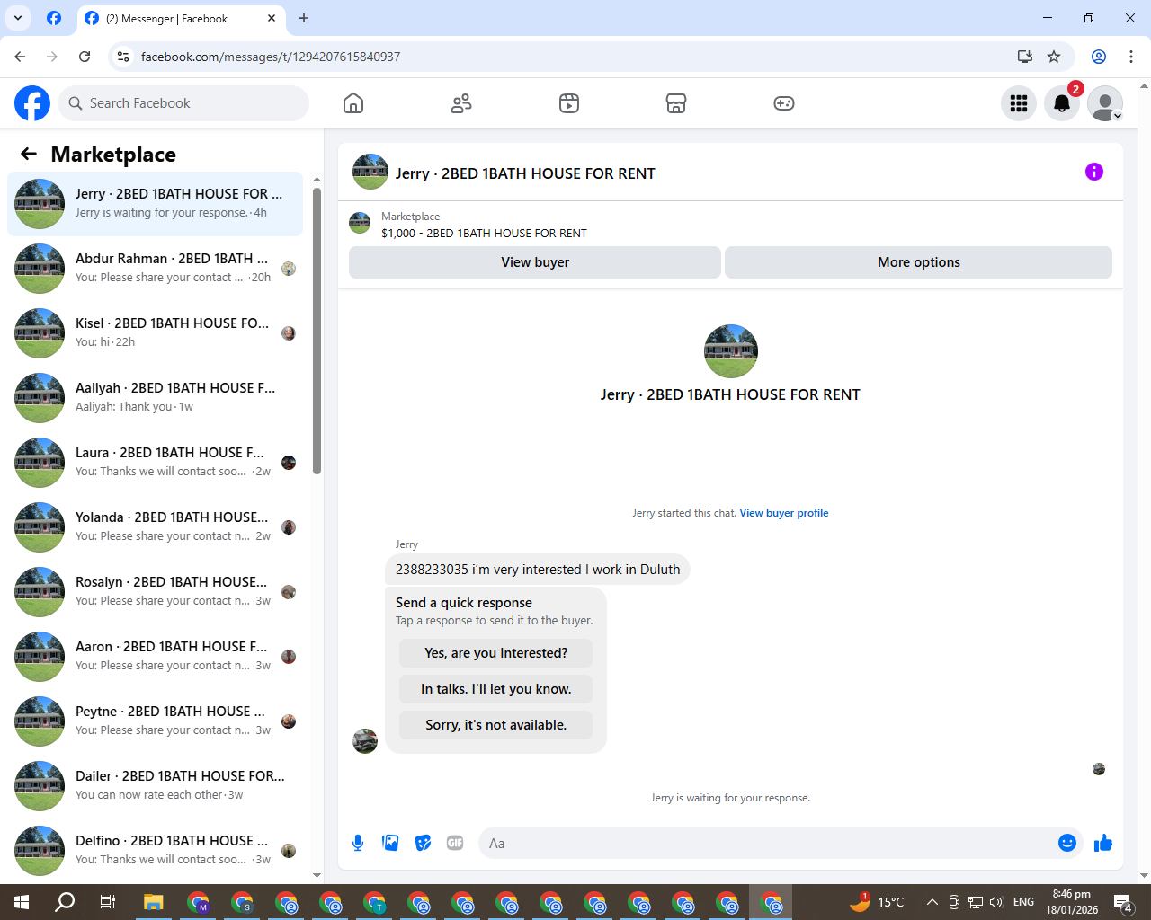This screenshot has height=920, width=1151.
Task: Open the Kisel conversation
Action: [x=155, y=333]
